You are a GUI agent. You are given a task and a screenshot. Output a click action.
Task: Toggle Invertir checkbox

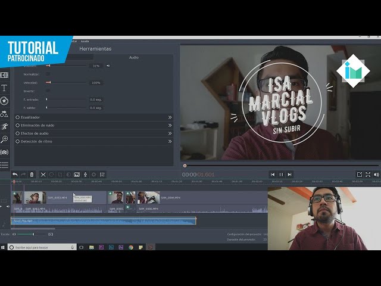coord(48,91)
